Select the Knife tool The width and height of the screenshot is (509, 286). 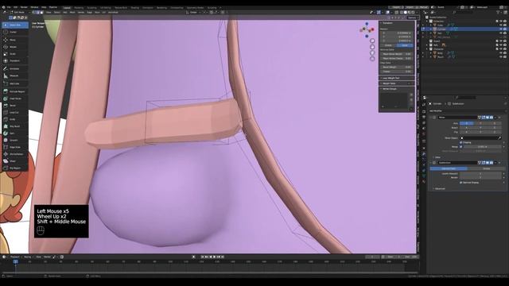(x=15, y=119)
